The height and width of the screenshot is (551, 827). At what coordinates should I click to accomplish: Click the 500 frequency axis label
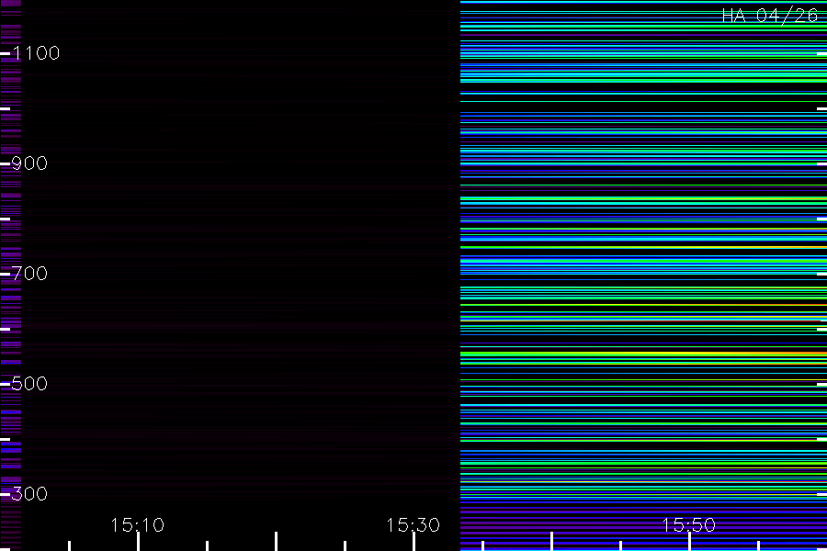[29, 384]
